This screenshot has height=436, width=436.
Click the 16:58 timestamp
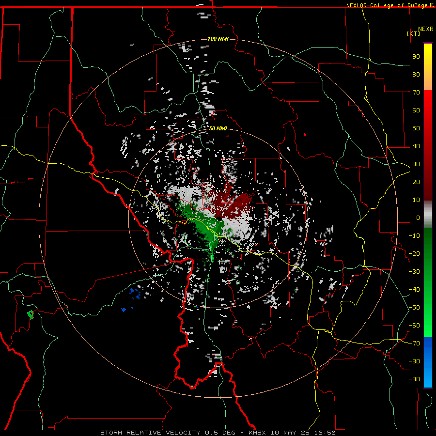[x=325, y=433]
